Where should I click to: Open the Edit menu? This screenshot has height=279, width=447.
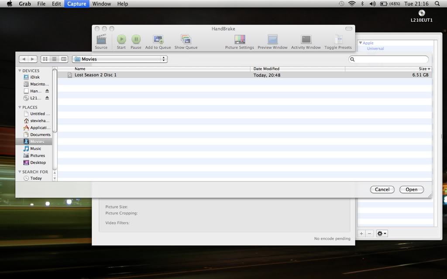click(56, 3)
